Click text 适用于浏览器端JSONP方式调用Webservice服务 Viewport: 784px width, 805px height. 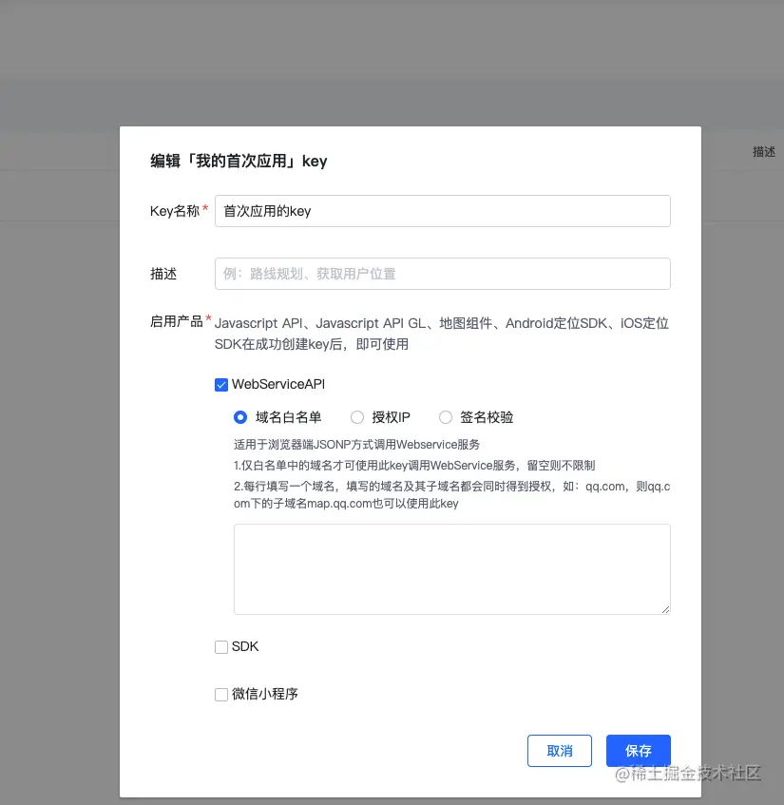pos(356,445)
